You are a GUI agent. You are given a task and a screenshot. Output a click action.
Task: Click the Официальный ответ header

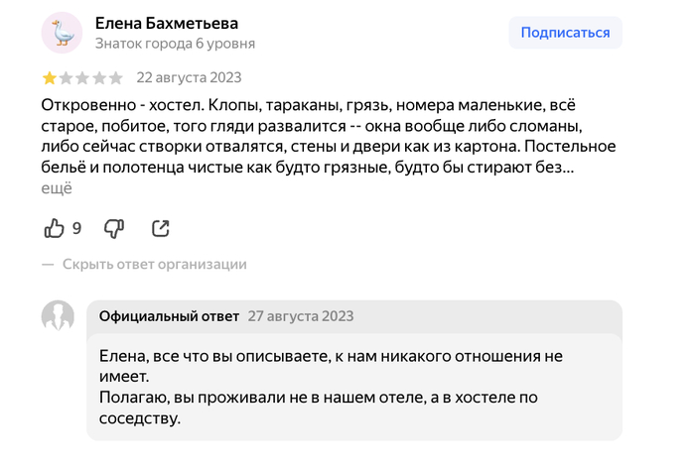point(169,316)
